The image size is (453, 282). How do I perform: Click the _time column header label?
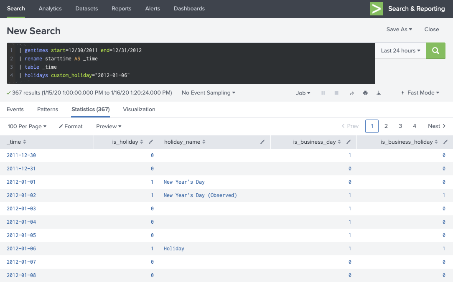[x=14, y=142]
